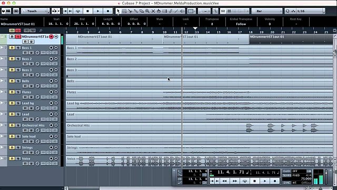The height and width of the screenshot is (190, 337).
Task: Click the search tracks magnifier icon
Action: point(41,31)
